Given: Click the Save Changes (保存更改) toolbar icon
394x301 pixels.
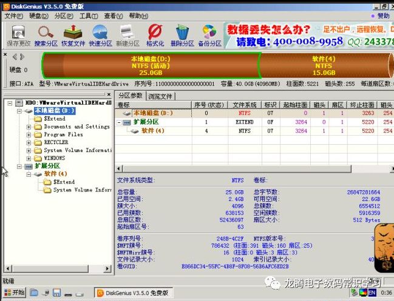Looking at the screenshot, I should 19,35.
